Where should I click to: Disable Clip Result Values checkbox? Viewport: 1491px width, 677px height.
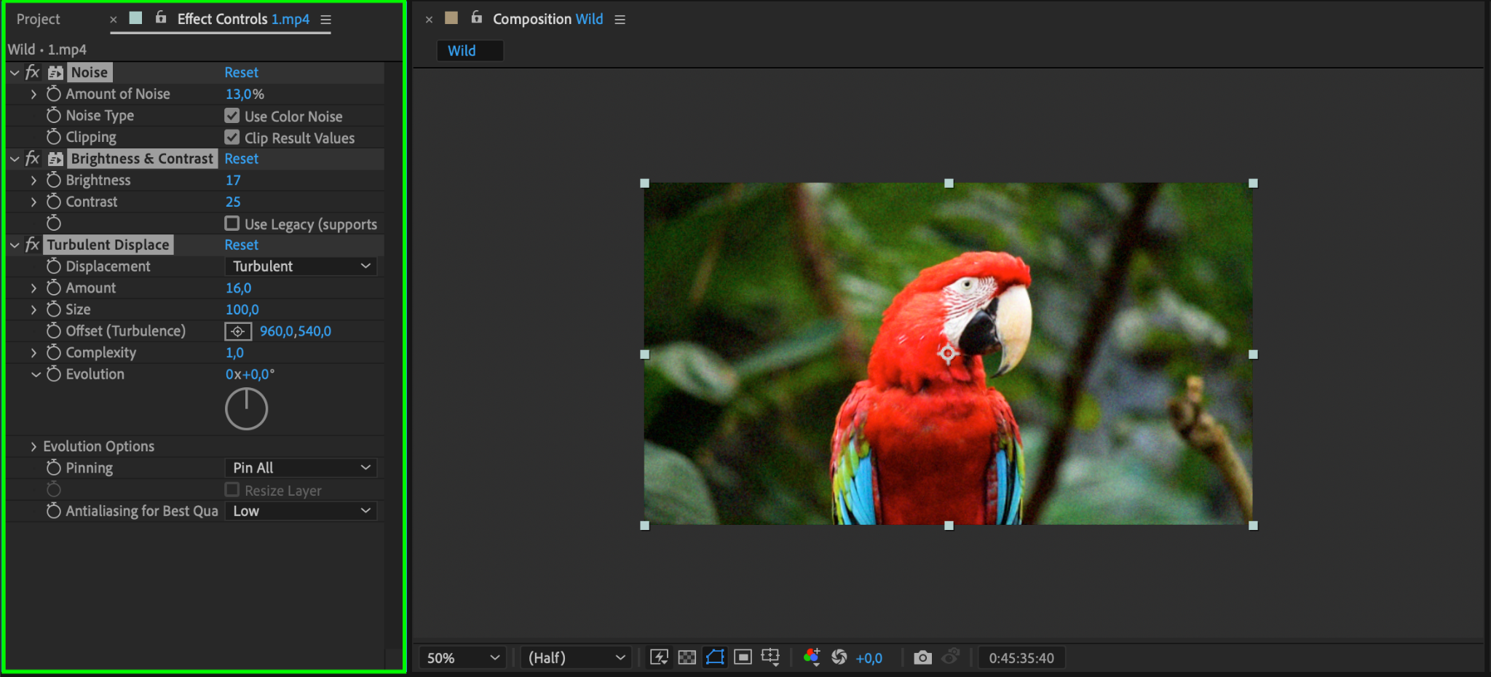tap(232, 138)
